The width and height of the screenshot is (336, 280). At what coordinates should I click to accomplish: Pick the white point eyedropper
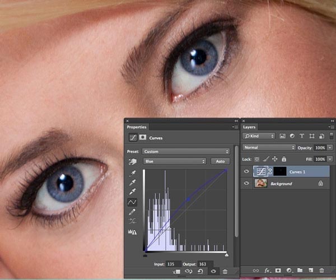click(133, 192)
